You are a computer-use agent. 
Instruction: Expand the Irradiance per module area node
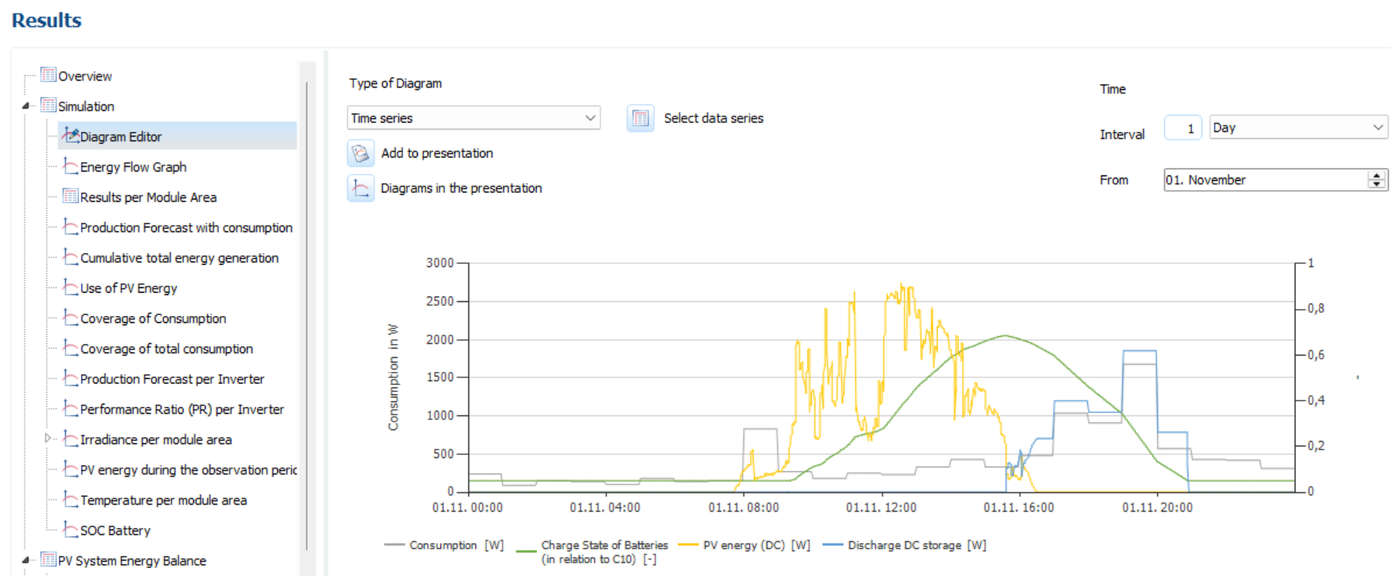(x=47, y=439)
